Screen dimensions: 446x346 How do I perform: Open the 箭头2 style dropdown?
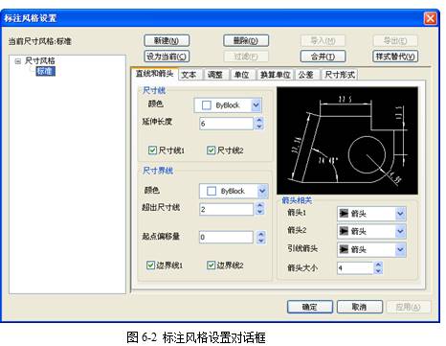[x=400, y=231]
